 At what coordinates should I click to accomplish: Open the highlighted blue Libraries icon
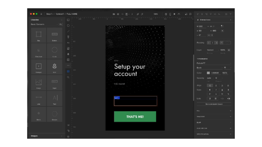[x=68, y=71]
